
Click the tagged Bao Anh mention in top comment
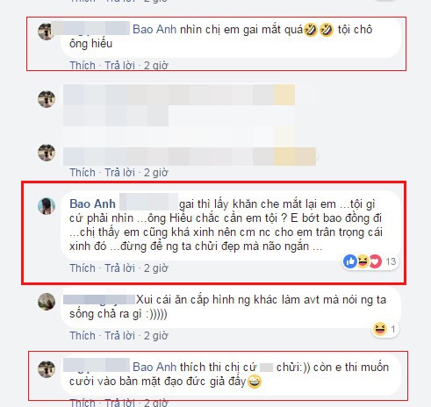coord(154,30)
